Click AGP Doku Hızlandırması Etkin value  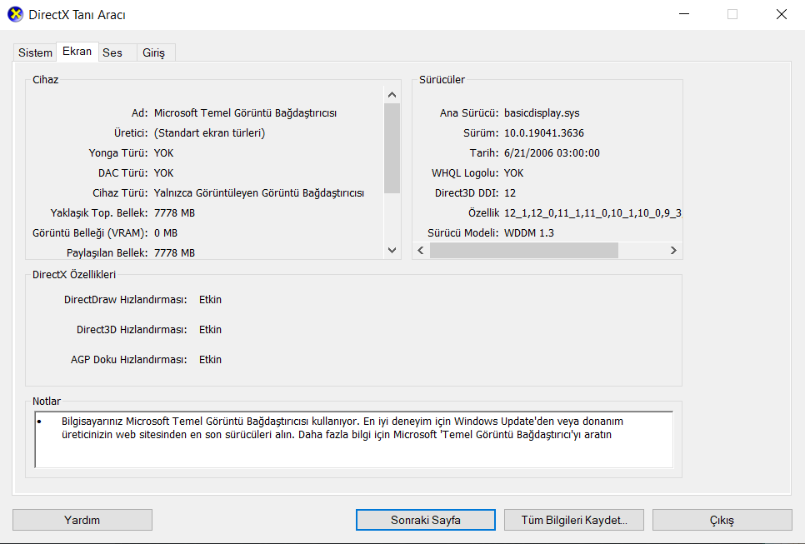pyautogui.click(x=211, y=360)
